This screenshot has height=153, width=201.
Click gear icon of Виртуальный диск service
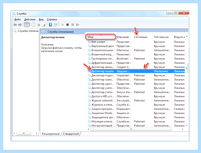coord(89,46)
